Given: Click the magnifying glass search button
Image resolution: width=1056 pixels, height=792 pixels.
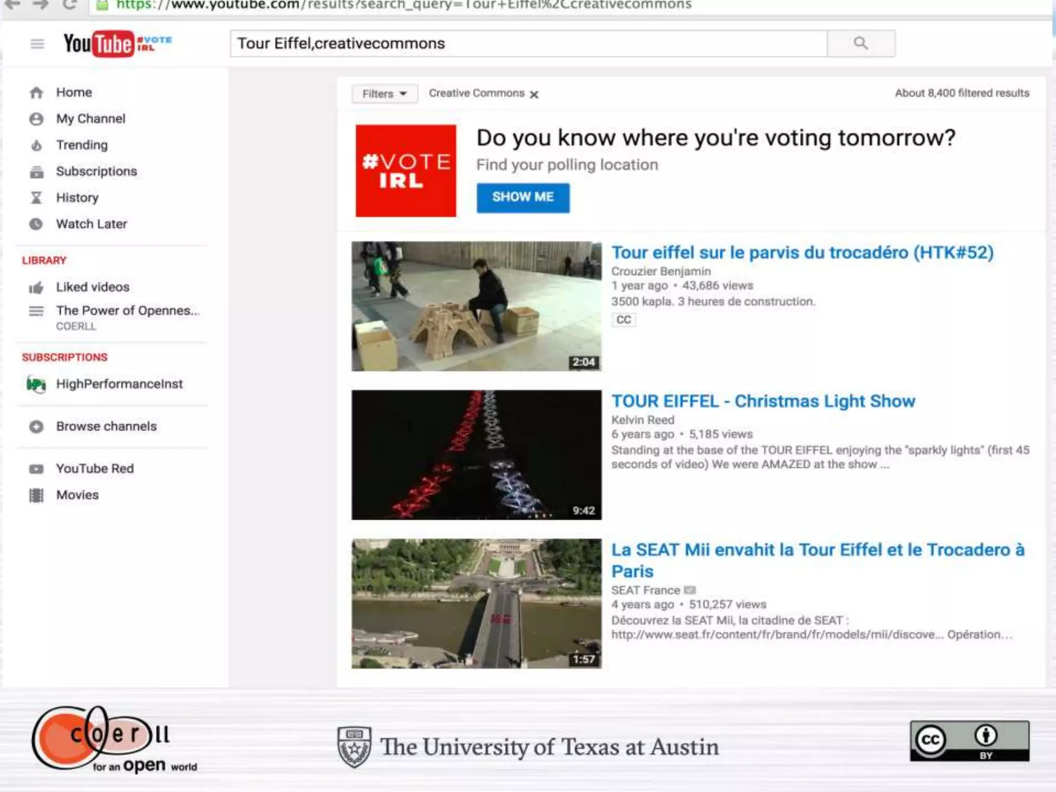Looking at the screenshot, I should pyautogui.click(x=861, y=43).
